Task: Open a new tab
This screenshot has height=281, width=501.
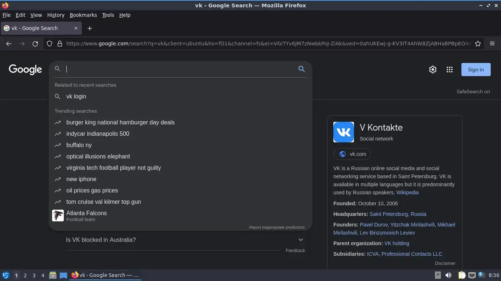Action: click(x=89, y=28)
